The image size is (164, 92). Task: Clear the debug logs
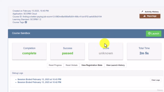pos(156,80)
